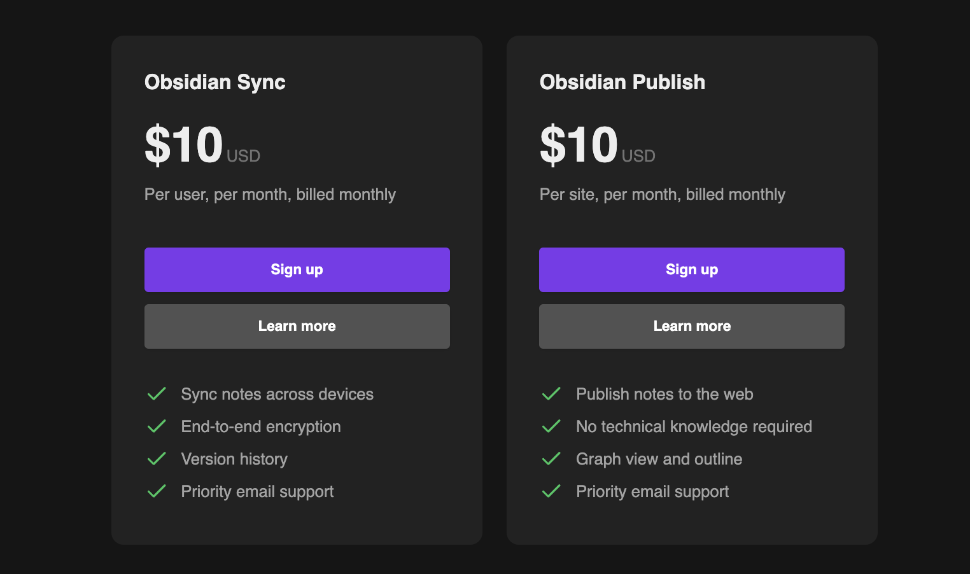Click checkmark beside Graph view and outline

click(x=551, y=459)
